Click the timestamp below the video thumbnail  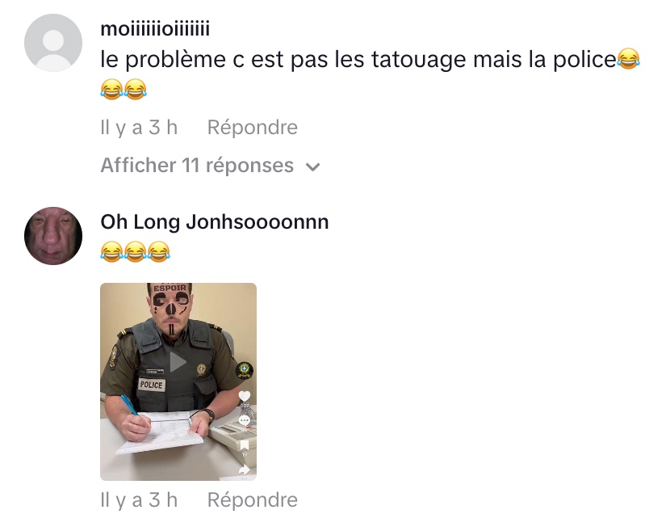139,500
